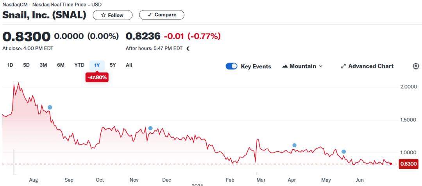The height and width of the screenshot is (186, 422).
Task: Click the May key event dot
Action: point(343,152)
